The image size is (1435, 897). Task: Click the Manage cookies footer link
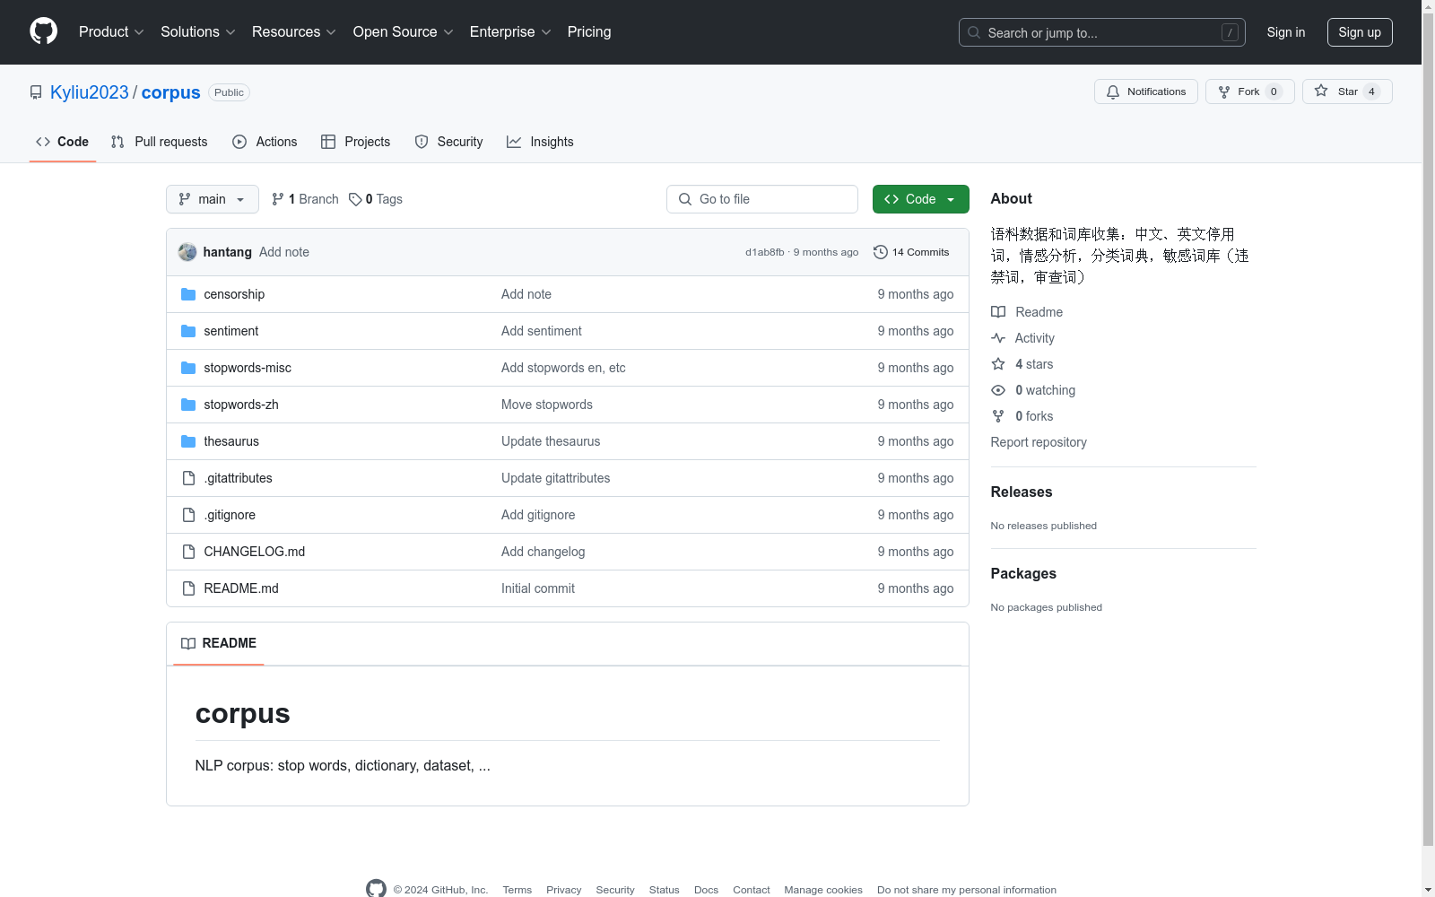pyautogui.click(x=823, y=890)
